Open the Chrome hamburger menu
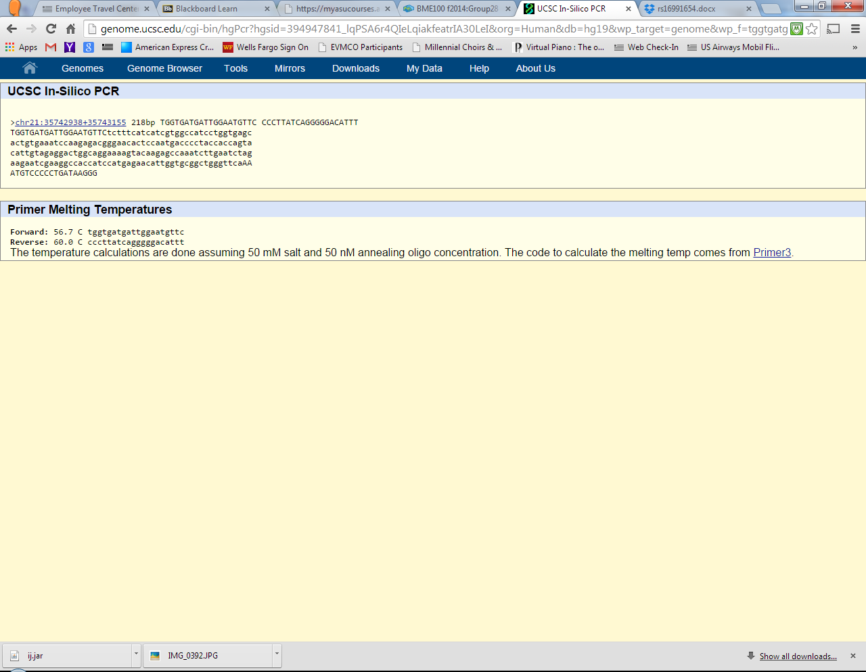Image resolution: width=866 pixels, height=672 pixels. 855,29
